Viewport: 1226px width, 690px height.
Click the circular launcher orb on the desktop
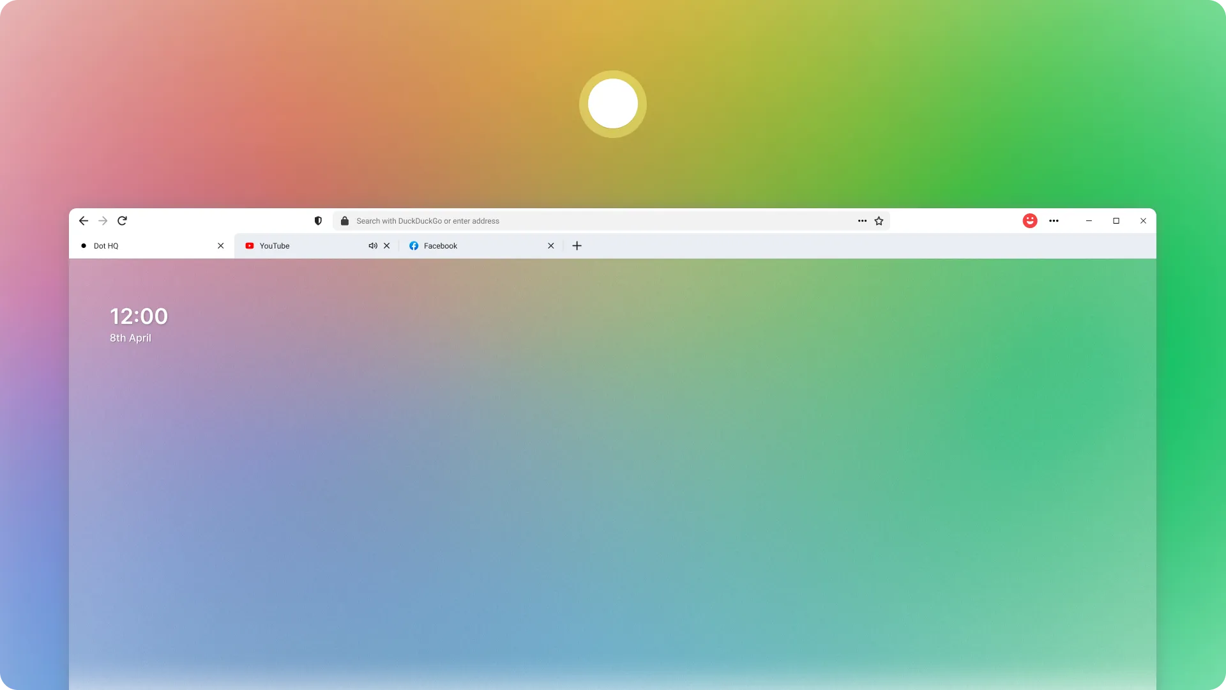(612, 104)
